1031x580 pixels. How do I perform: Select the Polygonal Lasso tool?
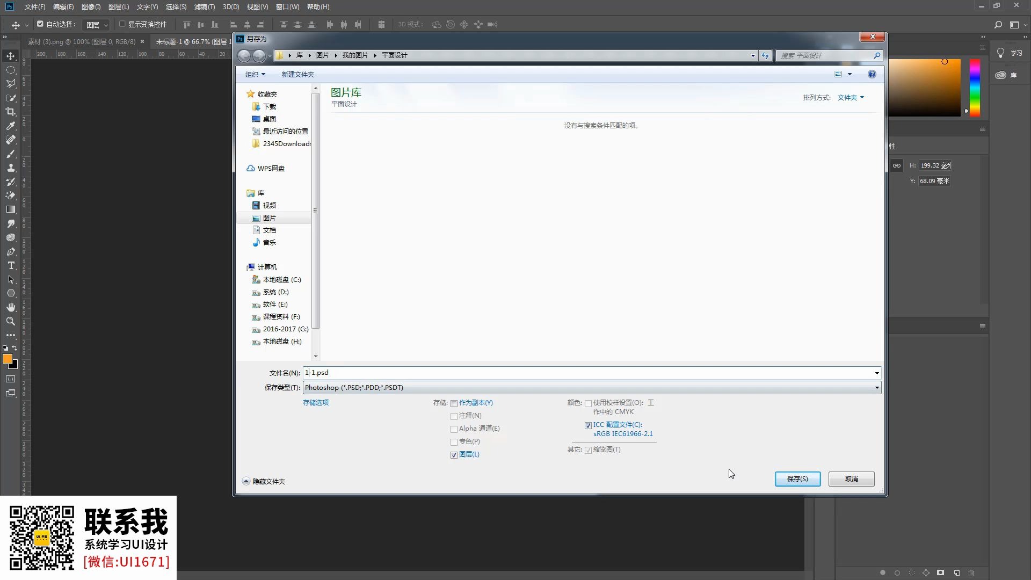[11, 84]
